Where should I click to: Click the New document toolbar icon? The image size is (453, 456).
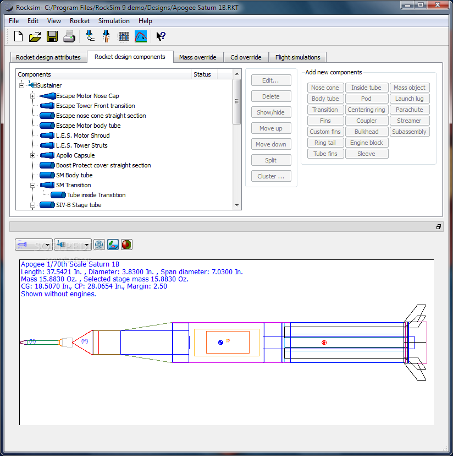[x=18, y=36]
